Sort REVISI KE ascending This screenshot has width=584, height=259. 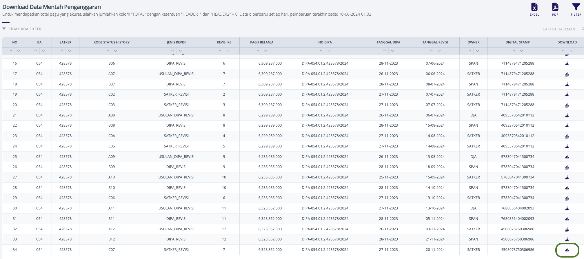pos(220,51)
